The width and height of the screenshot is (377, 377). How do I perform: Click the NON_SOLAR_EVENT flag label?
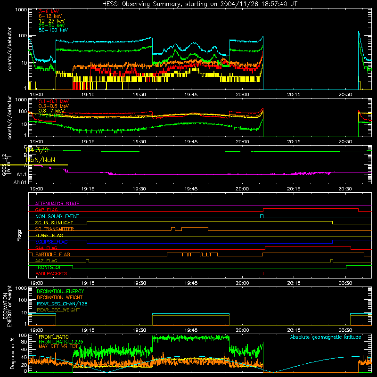(57, 216)
